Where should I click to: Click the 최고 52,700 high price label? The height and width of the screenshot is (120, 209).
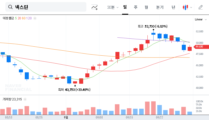click(152, 26)
